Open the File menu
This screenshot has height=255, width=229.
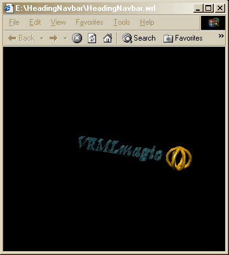14,22
